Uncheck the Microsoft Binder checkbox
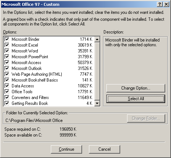Image resolution: width=171 pixels, height=158 pixels. pyautogui.click(x=7, y=39)
